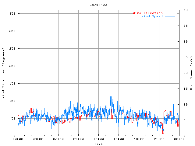Click the 06:00 time tick label
195x146 pixels.
click(x=58, y=139)
